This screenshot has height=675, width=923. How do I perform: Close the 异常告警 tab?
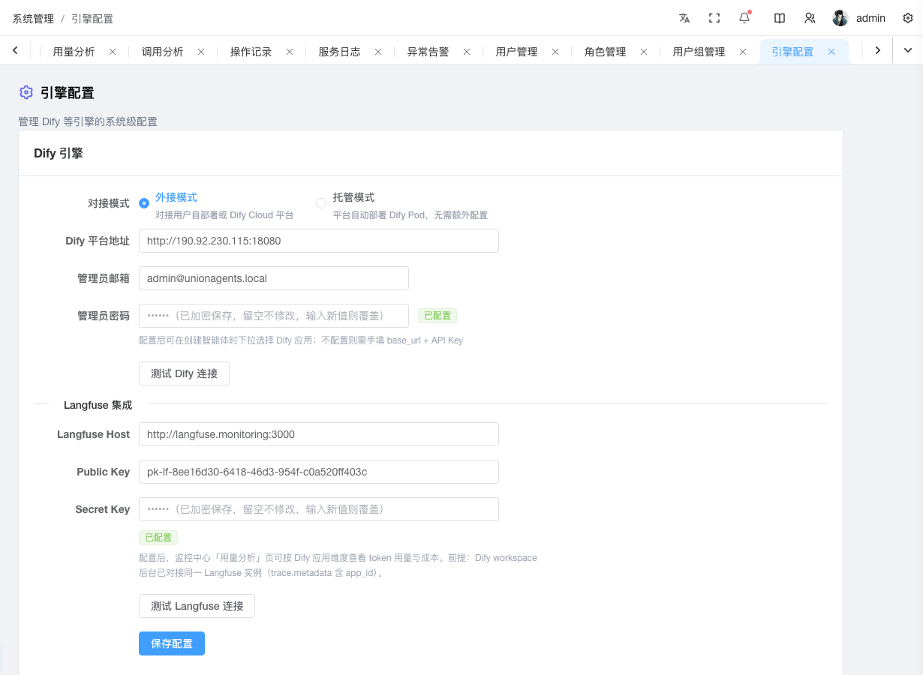click(467, 52)
